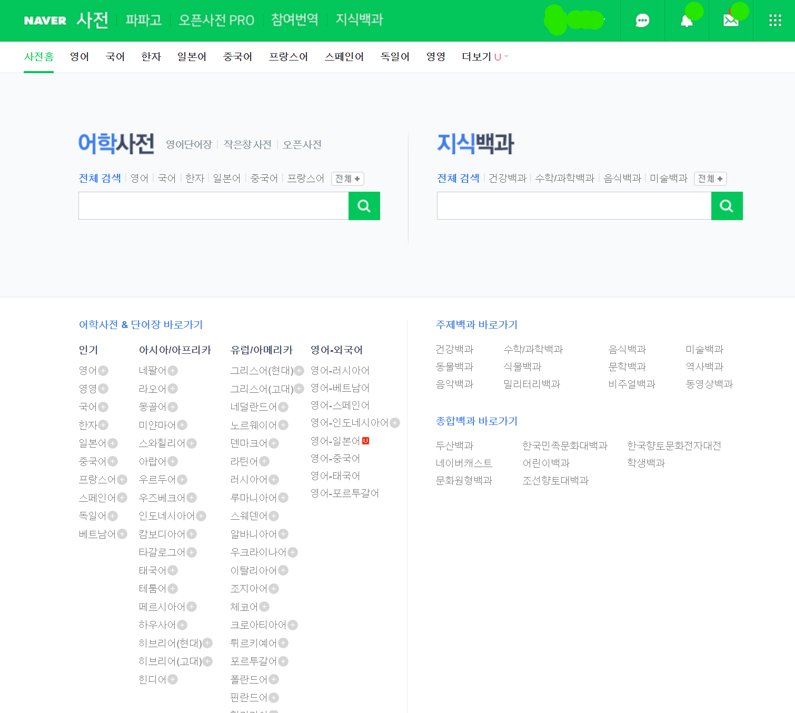
Task: Select the 사전홈 tab
Action: pos(39,57)
